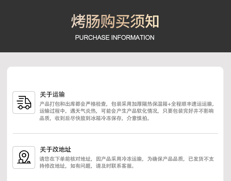231x181 pixels.
Task: Click the "PURCHASE INFORMATION" subtitle
Action: [115, 38]
